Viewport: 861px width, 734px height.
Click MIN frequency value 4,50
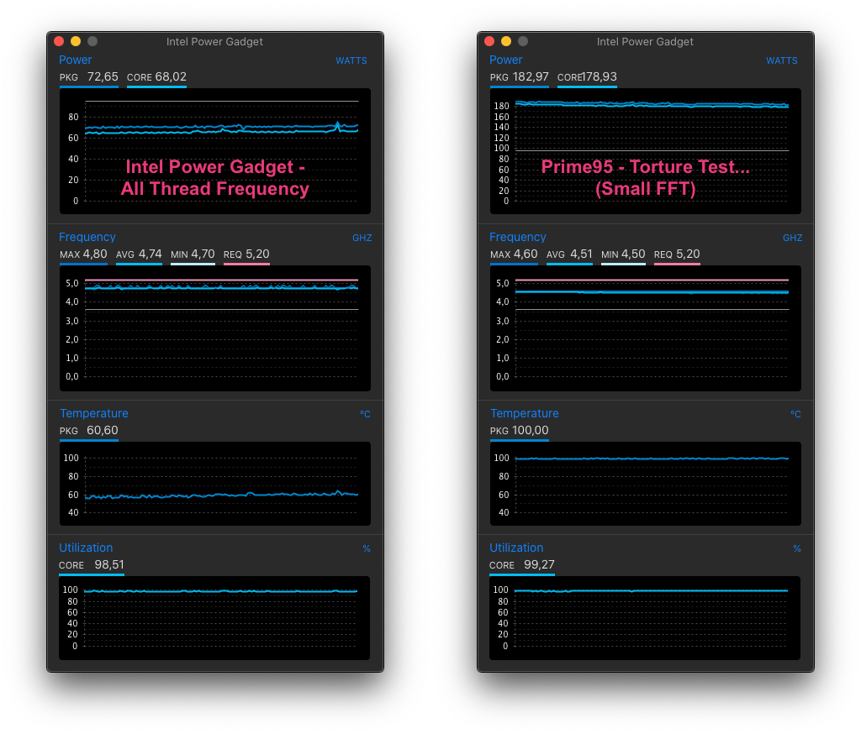click(634, 254)
